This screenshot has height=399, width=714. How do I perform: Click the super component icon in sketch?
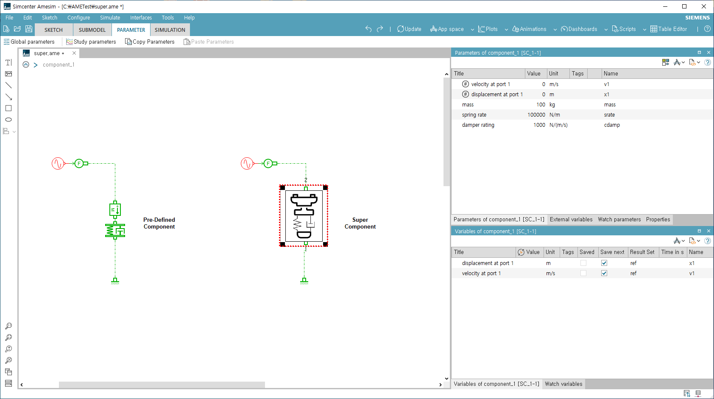tap(304, 216)
